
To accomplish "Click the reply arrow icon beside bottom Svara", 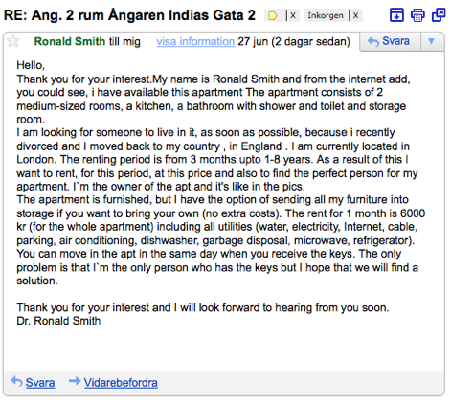I will [16, 381].
